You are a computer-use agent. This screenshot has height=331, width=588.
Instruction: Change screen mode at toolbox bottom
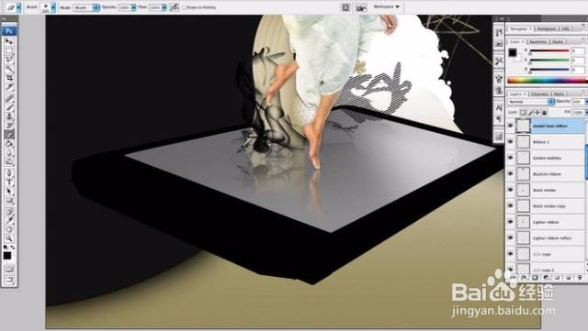9,280
